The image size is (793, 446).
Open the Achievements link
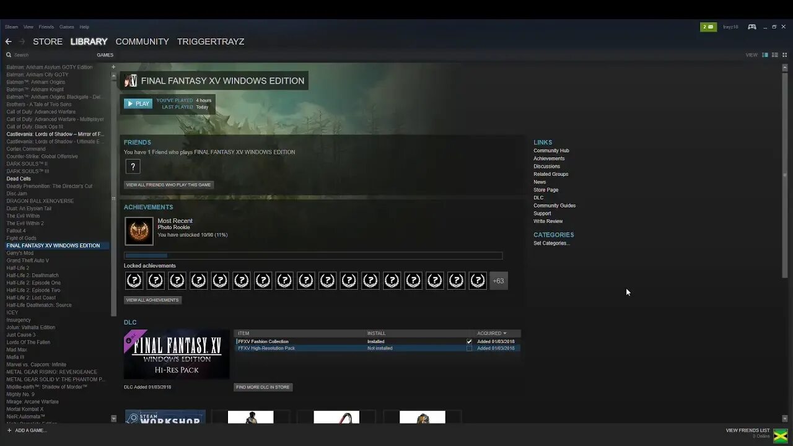[x=549, y=159]
